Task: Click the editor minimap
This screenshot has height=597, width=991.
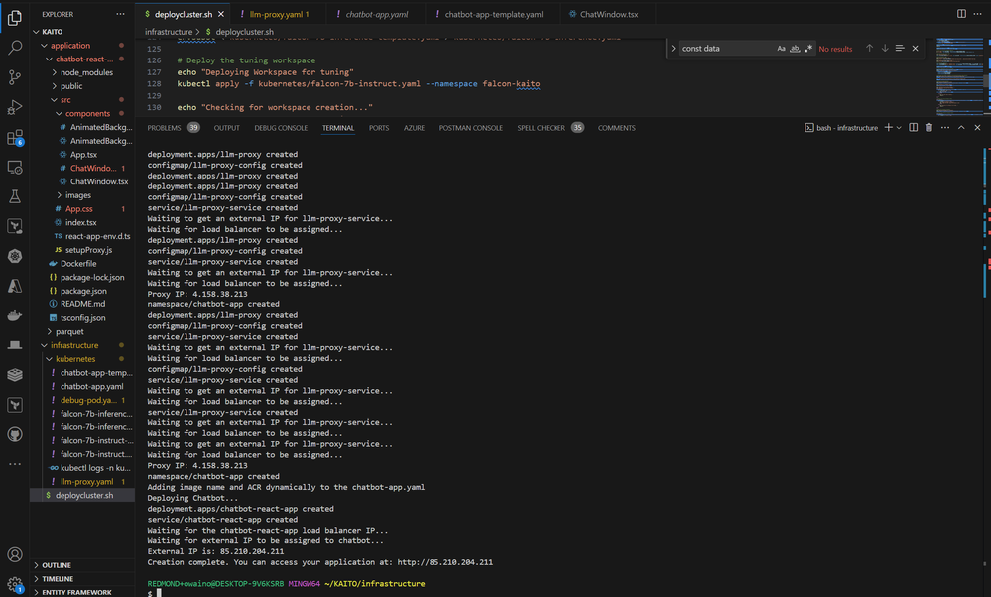Action: [x=959, y=75]
